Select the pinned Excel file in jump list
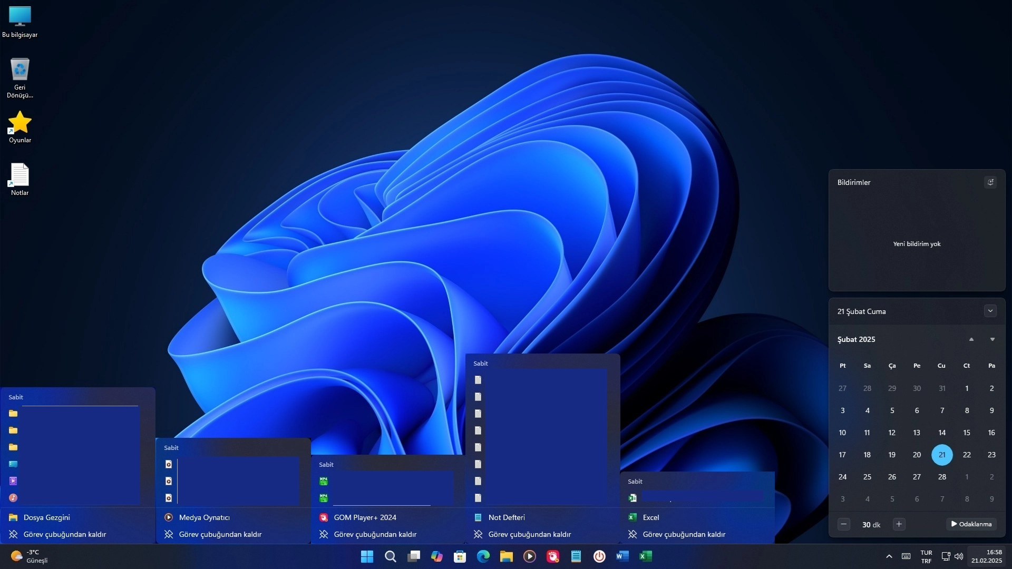Image resolution: width=1012 pixels, height=569 pixels. pyautogui.click(x=697, y=498)
